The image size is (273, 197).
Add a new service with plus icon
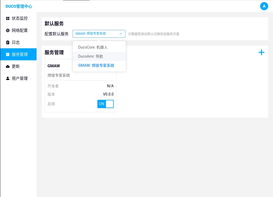click(x=261, y=53)
